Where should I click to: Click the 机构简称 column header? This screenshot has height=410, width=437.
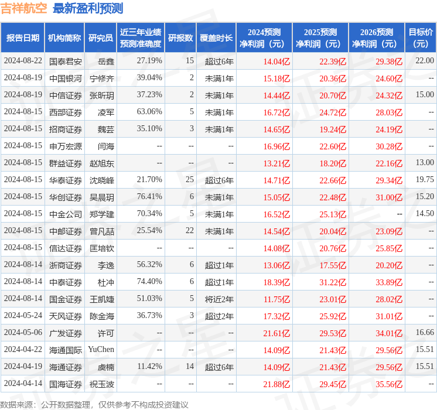[64, 37]
